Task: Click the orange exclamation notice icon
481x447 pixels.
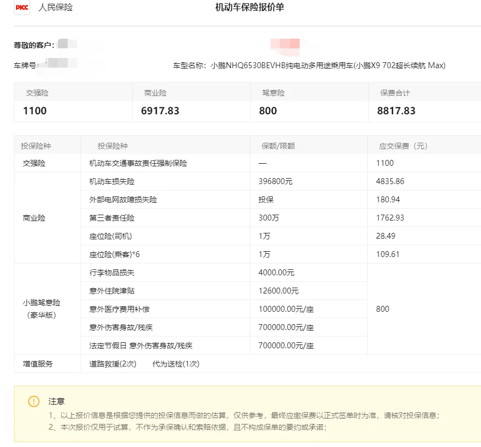Action: tap(34, 401)
